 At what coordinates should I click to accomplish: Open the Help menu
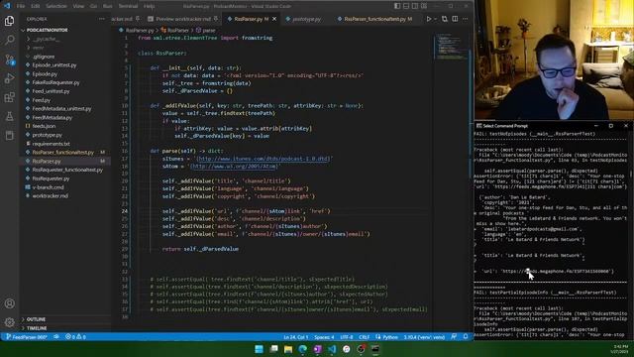(150, 6)
